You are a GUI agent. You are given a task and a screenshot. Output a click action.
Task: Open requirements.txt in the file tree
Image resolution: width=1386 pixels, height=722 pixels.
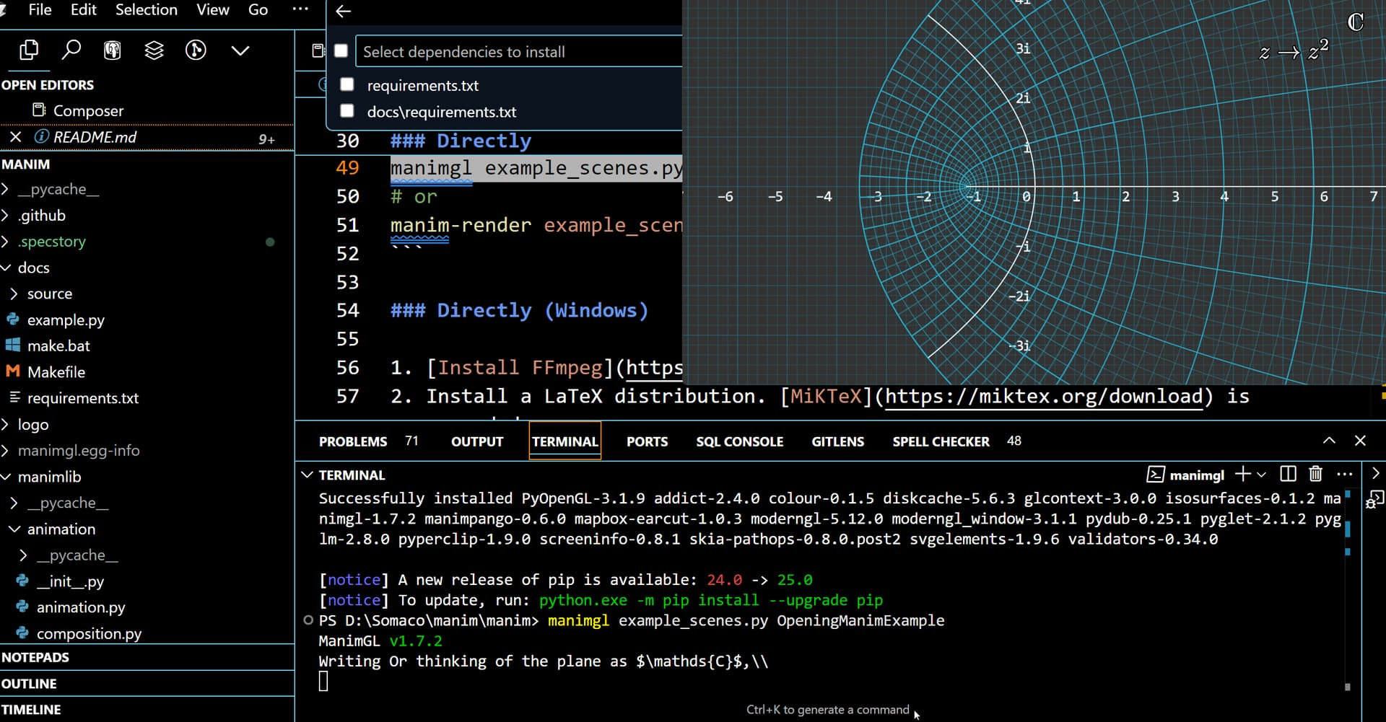click(83, 397)
